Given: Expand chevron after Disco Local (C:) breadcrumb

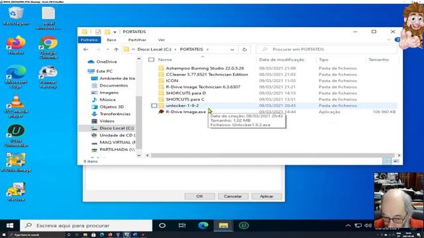Looking at the screenshot, I should pyautogui.click(x=175, y=50).
